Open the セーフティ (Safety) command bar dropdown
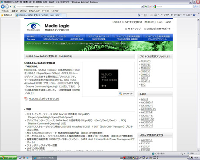Viewport: 200px width, 160px height. pos(176,15)
